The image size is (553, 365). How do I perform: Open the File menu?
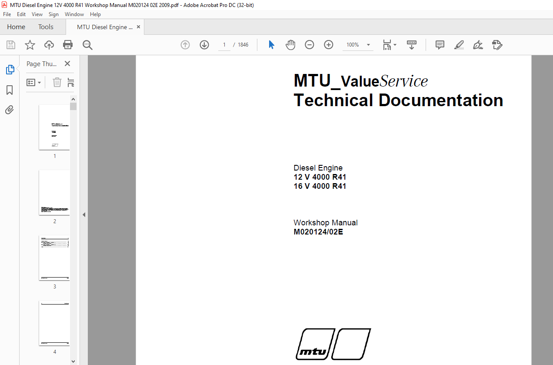point(7,14)
